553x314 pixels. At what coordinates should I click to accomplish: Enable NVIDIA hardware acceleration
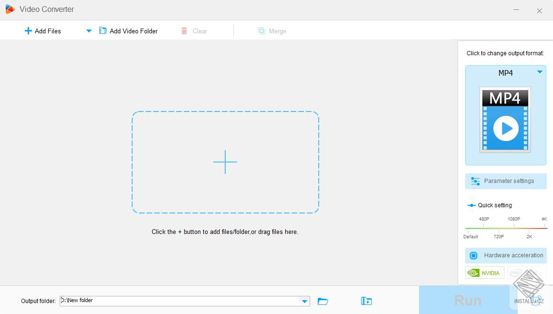pyautogui.click(x=484, y=272)
